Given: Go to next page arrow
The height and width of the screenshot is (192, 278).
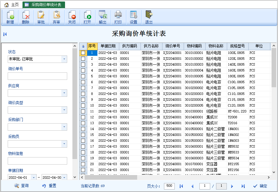Looking at the screenshot, I should pos(232,186).
